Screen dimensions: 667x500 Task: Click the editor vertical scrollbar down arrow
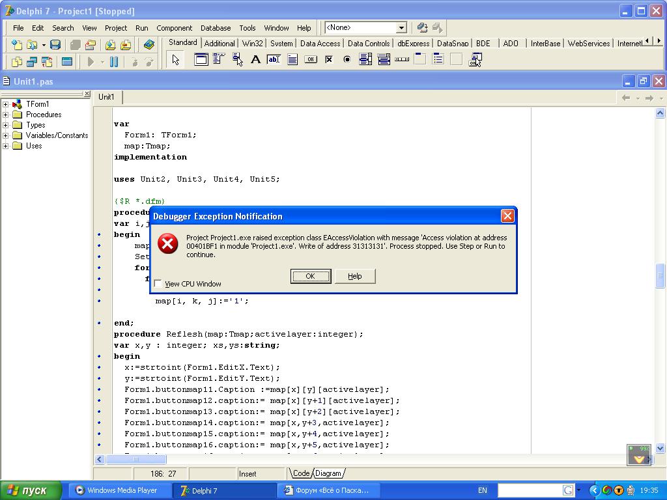pyautogui.click(x=660, y=448)
